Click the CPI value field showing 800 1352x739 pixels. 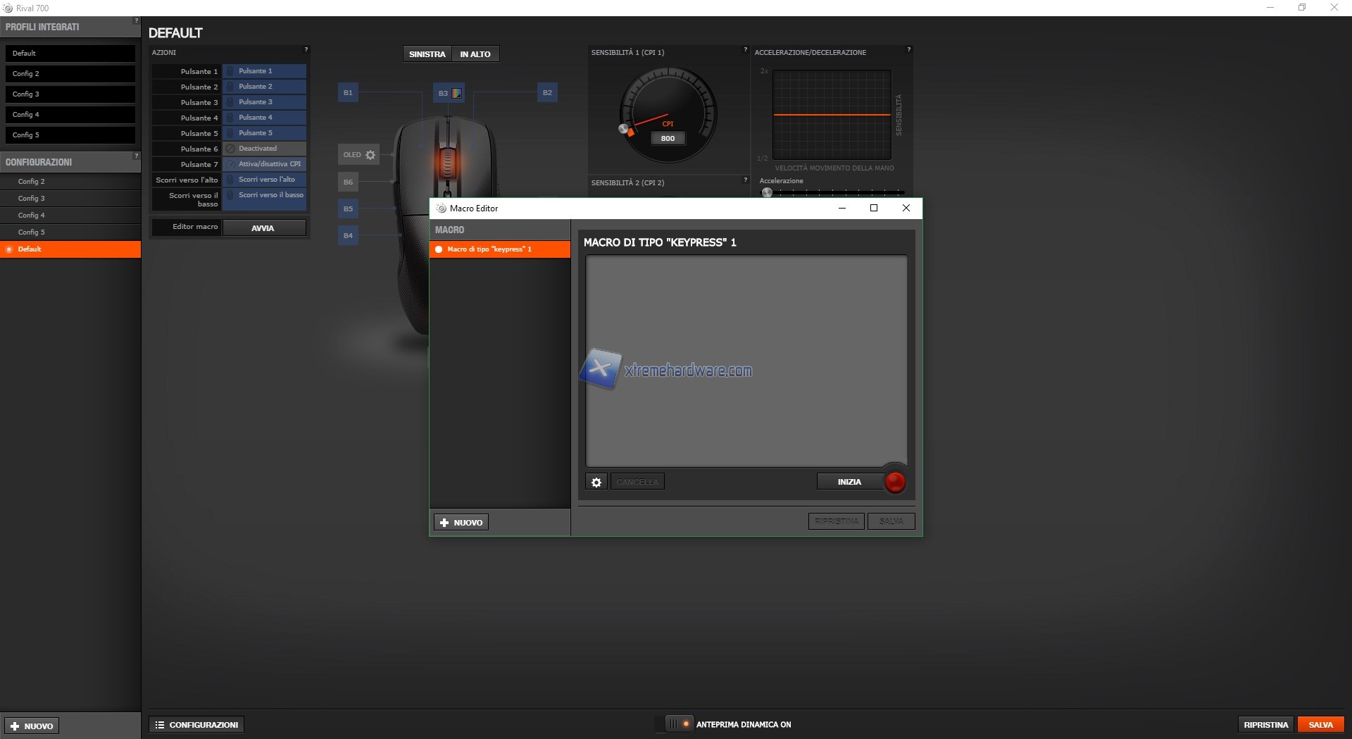668,139
